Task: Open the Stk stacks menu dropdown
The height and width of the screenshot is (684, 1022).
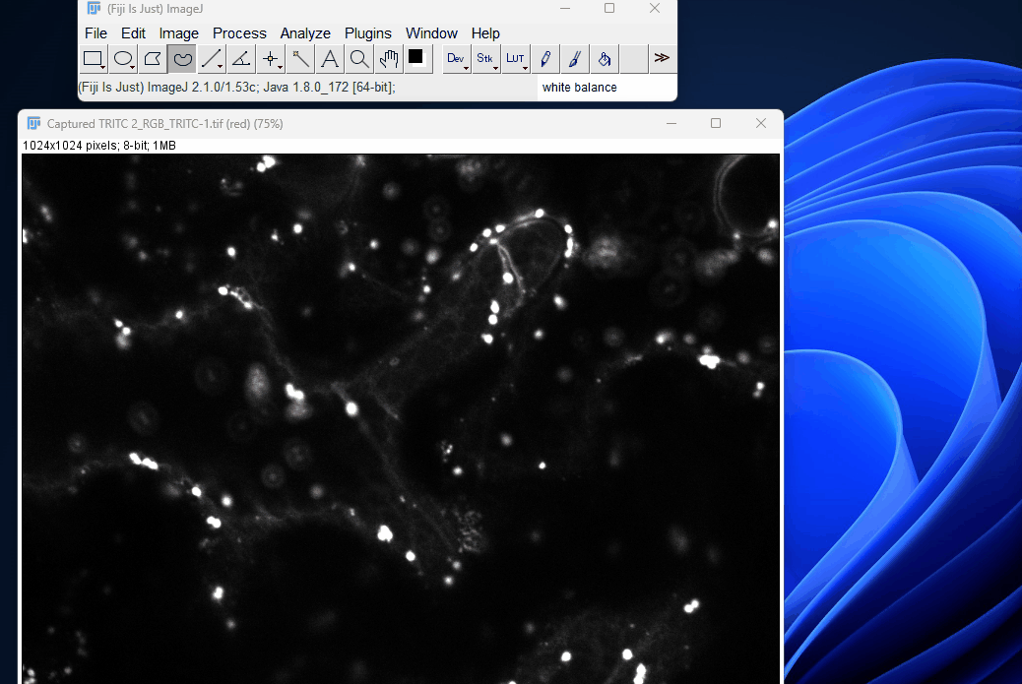Action: tap(485, 59)
